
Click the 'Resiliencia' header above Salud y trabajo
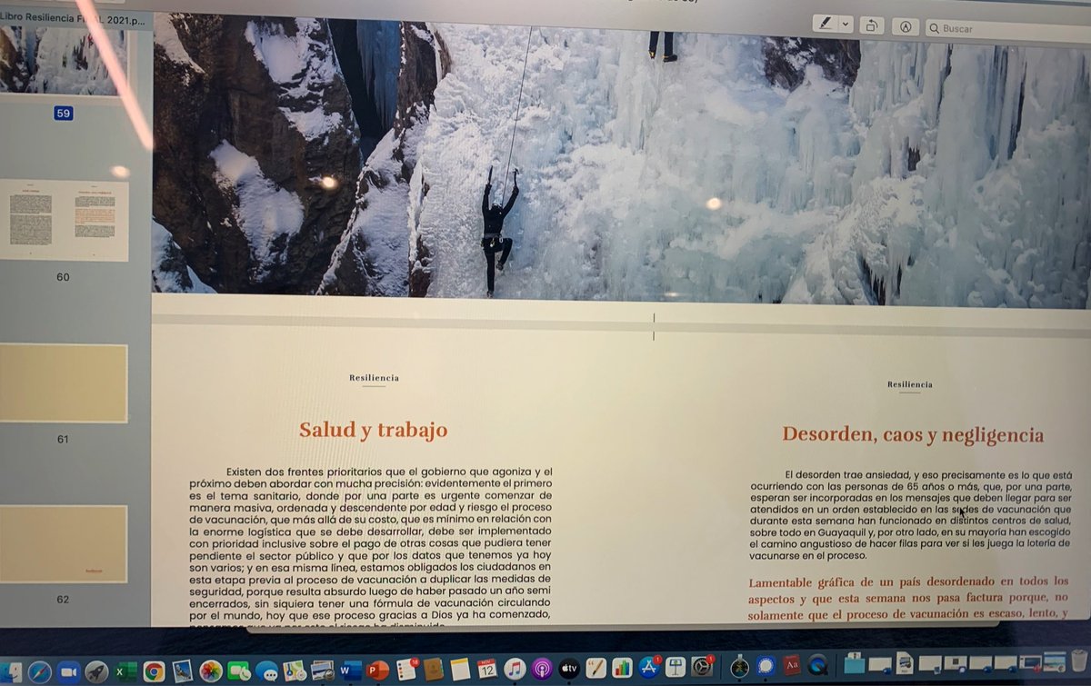click(374, 378)
